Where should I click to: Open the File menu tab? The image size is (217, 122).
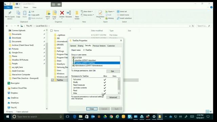point(8,7)
